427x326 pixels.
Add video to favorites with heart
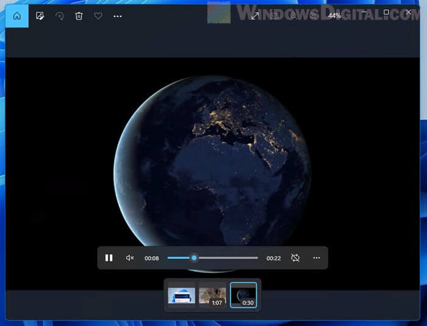coord(98,16)
